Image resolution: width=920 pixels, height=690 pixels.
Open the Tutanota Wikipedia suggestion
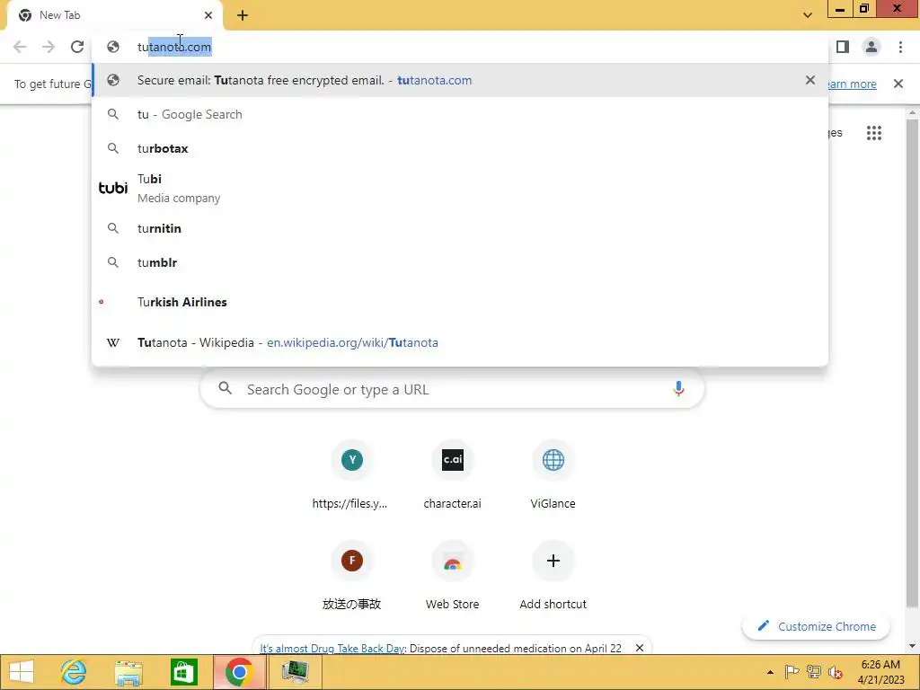pos(460,342)
